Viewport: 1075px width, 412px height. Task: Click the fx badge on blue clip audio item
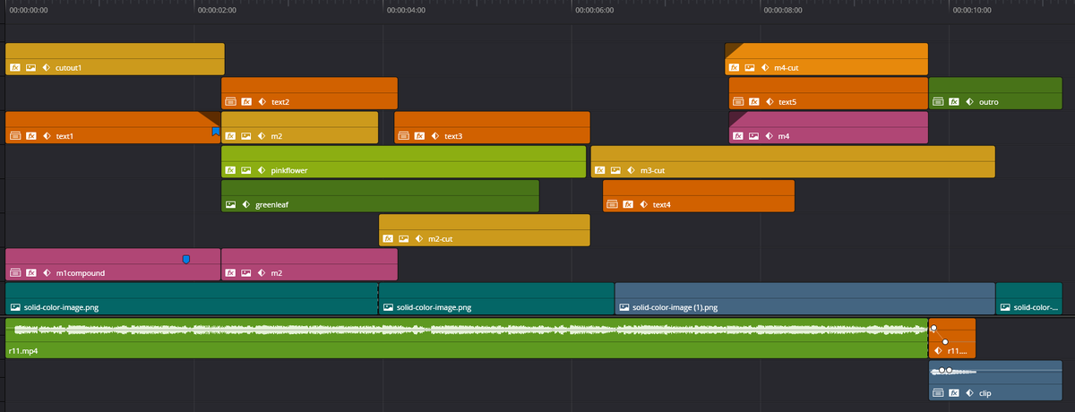pyautogui.click(x=954, y=392)
